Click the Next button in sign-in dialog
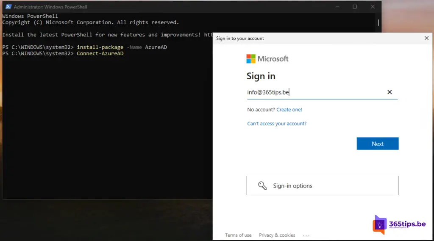This screenshot has width=434, height=241. click(x=378, y=144)
